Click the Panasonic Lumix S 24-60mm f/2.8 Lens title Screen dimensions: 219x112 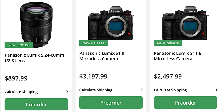[x=34, y=58]
